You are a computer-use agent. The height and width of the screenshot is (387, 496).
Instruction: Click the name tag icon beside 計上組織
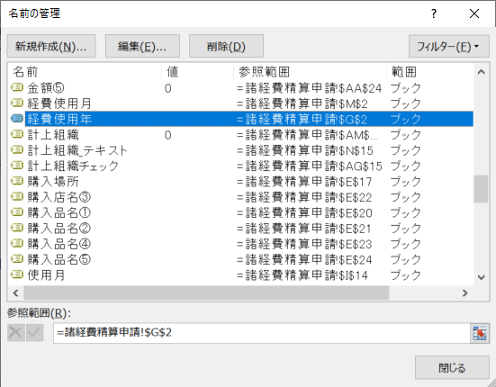point(17,134)
